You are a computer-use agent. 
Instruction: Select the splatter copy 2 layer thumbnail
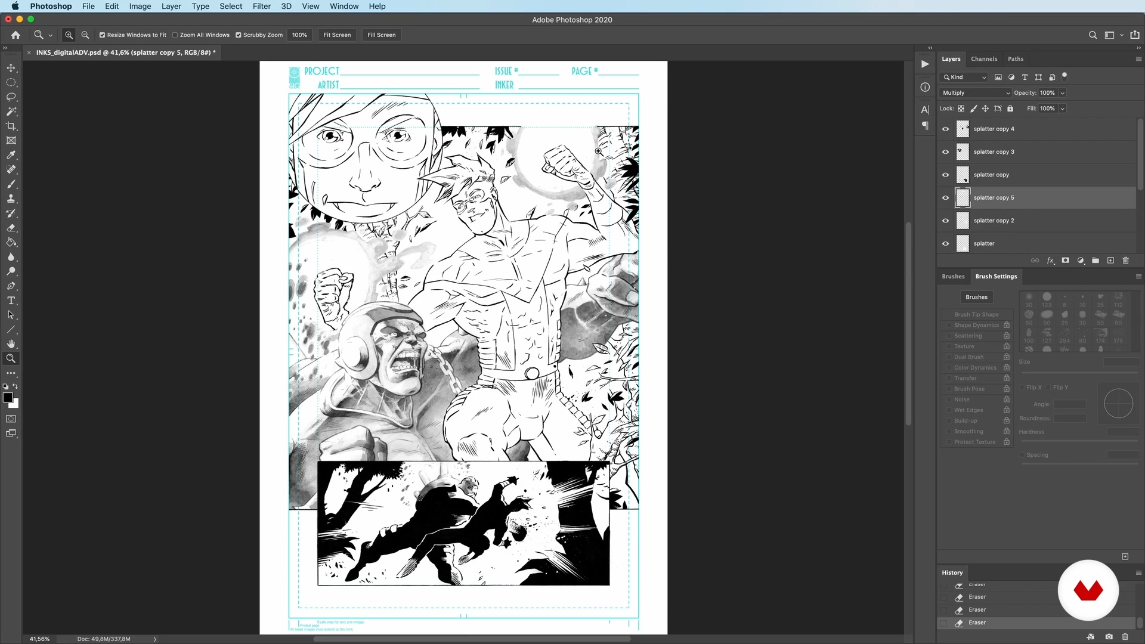(x=963, y=221)
